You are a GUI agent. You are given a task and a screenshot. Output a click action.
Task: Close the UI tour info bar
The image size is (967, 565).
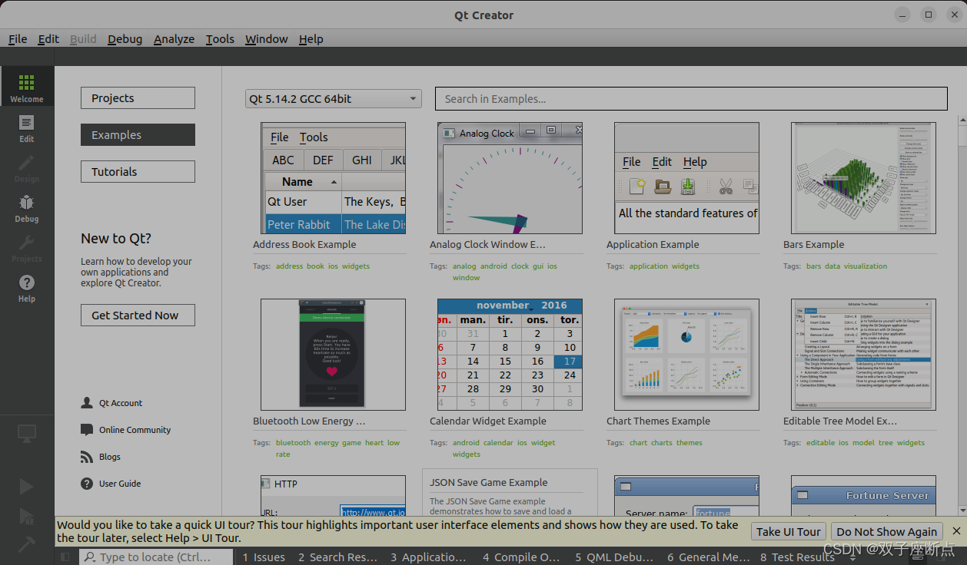(x=956, y=531)
